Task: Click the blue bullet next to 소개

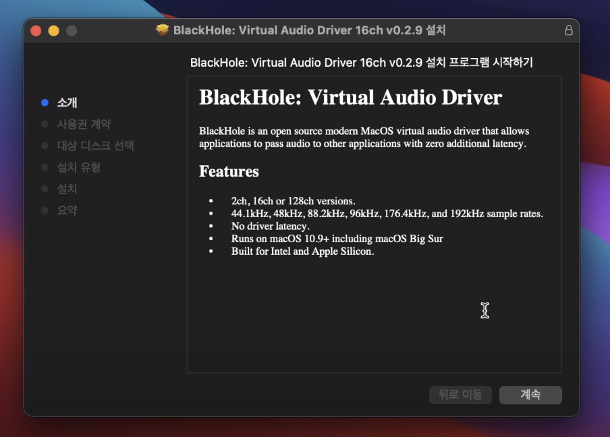Action: (x=45, y=103)
